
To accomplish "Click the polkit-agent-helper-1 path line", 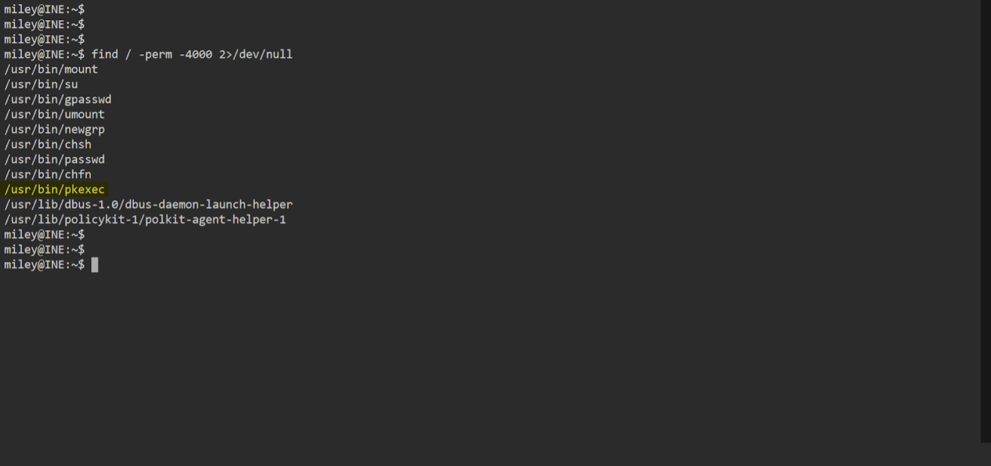I will (x=145, y=219).
